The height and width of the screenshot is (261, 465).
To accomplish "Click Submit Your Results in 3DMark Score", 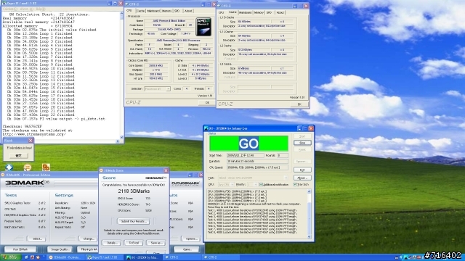I will pyautogui.click(x=134, y=221).
